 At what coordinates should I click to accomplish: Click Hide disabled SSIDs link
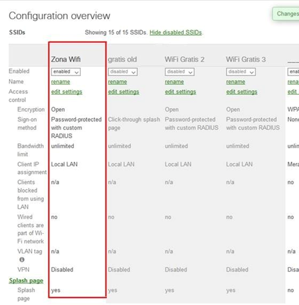tap(176, 32)
